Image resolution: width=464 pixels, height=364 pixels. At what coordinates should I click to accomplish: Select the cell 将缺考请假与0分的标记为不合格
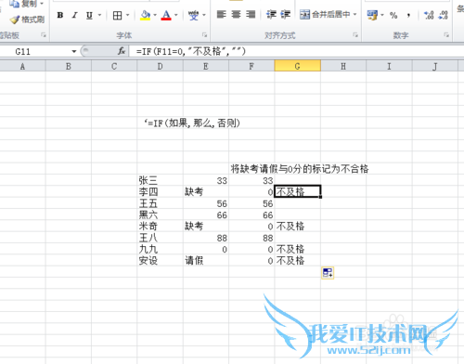coord(251,169)
